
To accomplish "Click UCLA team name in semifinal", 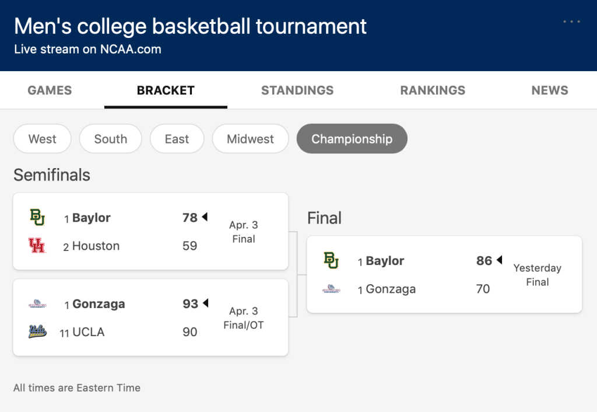I will pyautogui.click(x=89, y=332).
